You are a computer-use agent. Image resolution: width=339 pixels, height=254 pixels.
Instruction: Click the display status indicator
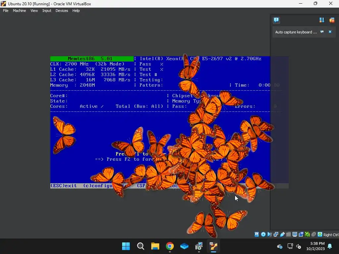tap(295, 234)
